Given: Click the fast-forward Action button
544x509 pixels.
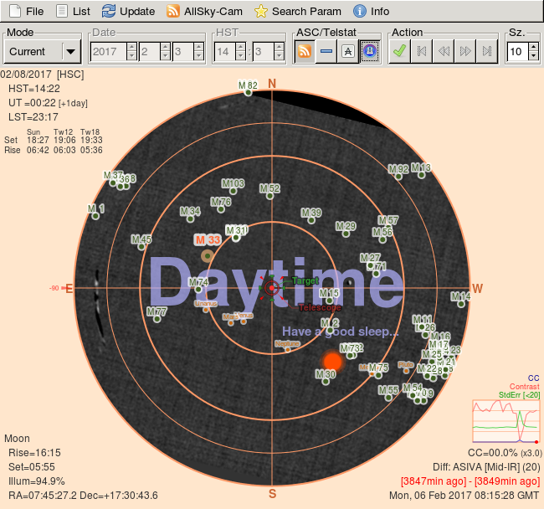Looking at the screenshot, I should (x=465, y=51).
